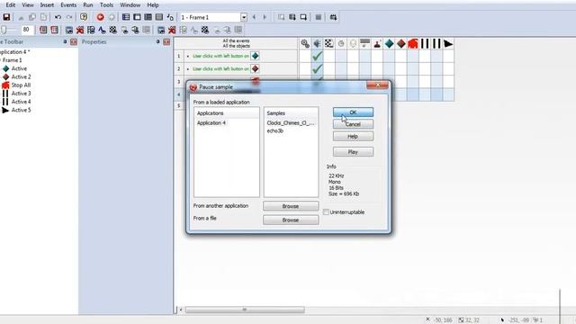Click event line 2 condition text

220,68
